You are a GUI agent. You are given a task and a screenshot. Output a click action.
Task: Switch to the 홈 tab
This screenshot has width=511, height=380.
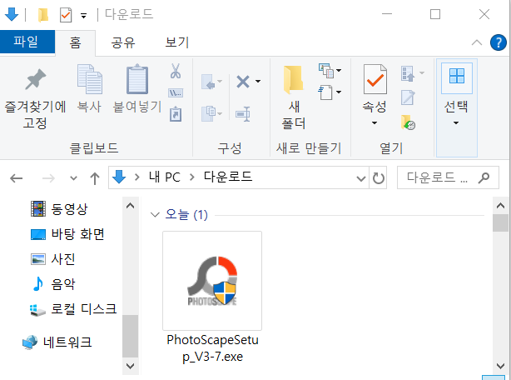pos(75,42)
